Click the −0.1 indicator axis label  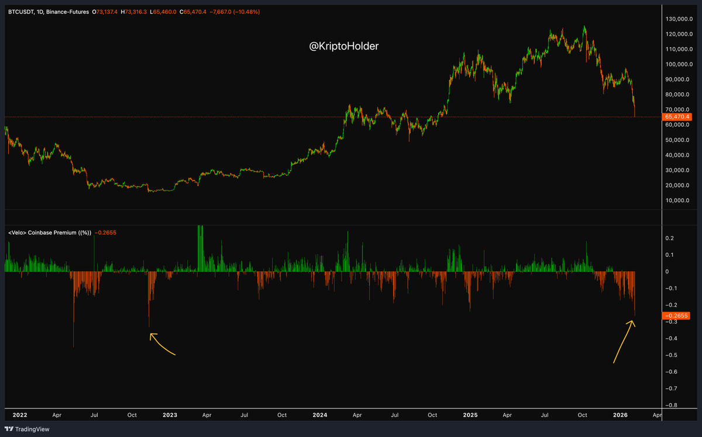point(671,289)
